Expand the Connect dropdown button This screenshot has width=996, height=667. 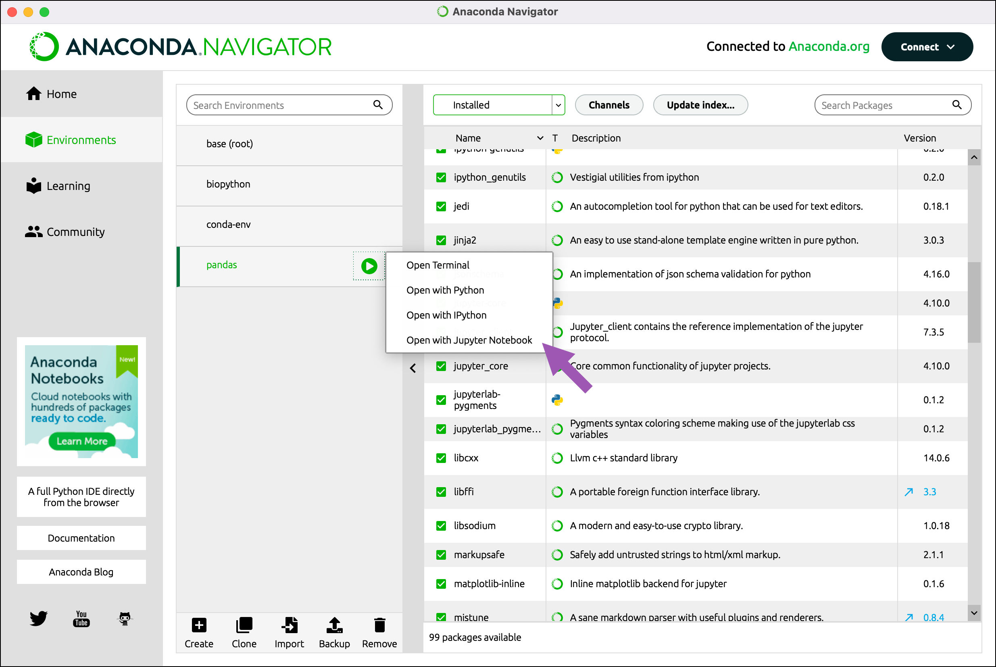[x=927, y=47]
